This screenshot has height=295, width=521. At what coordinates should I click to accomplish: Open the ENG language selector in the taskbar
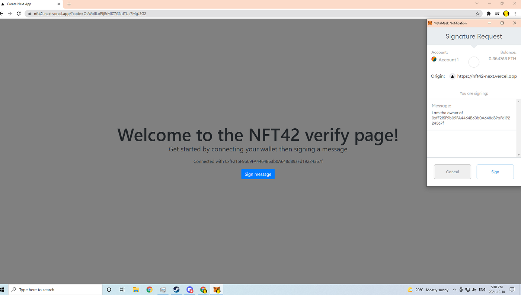(x=482, y=289)
